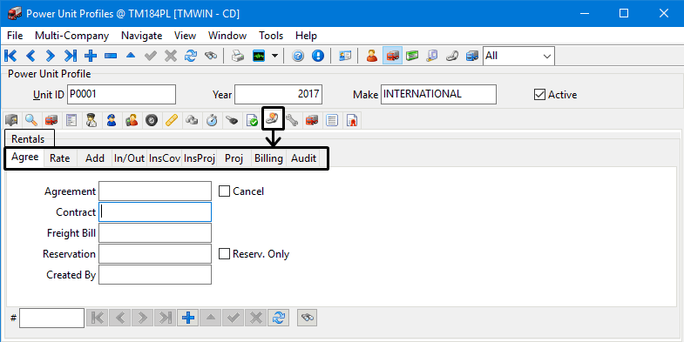The height and width of the screenshot is (342, 684).
Task: Click the blue plus icon in top toolbar
Action: click(91, 56)
